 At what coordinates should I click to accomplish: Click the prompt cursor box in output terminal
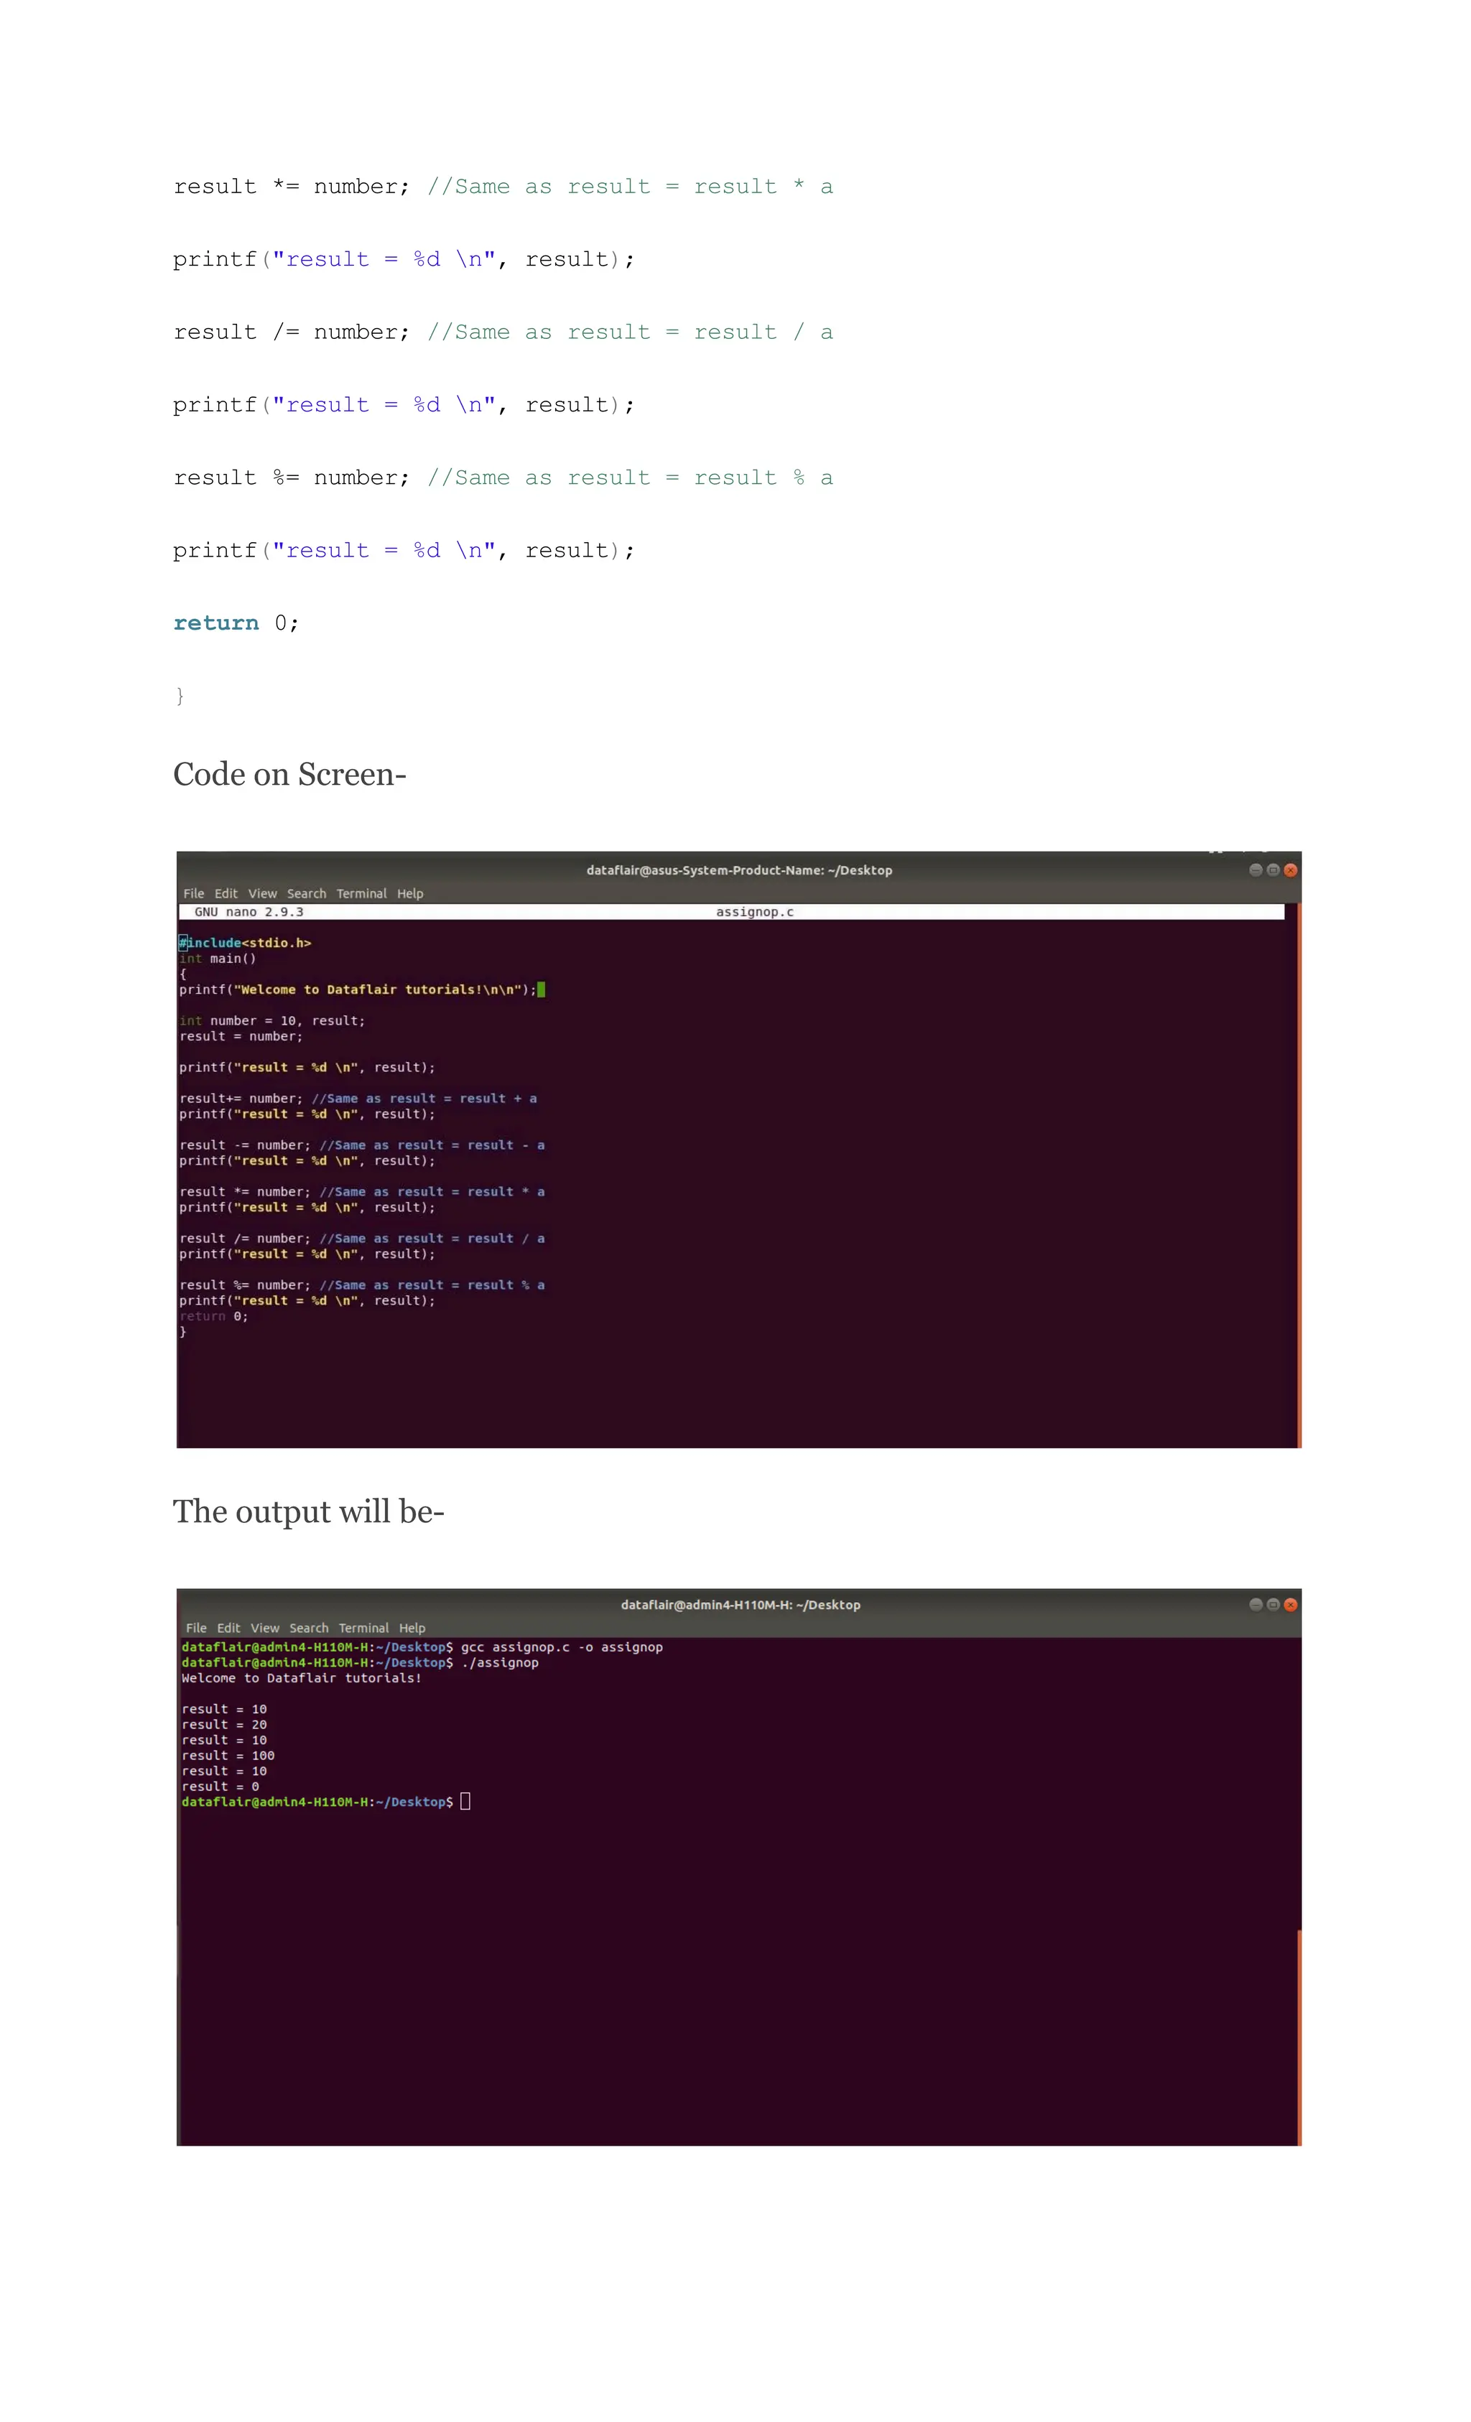pos(465,1802)
